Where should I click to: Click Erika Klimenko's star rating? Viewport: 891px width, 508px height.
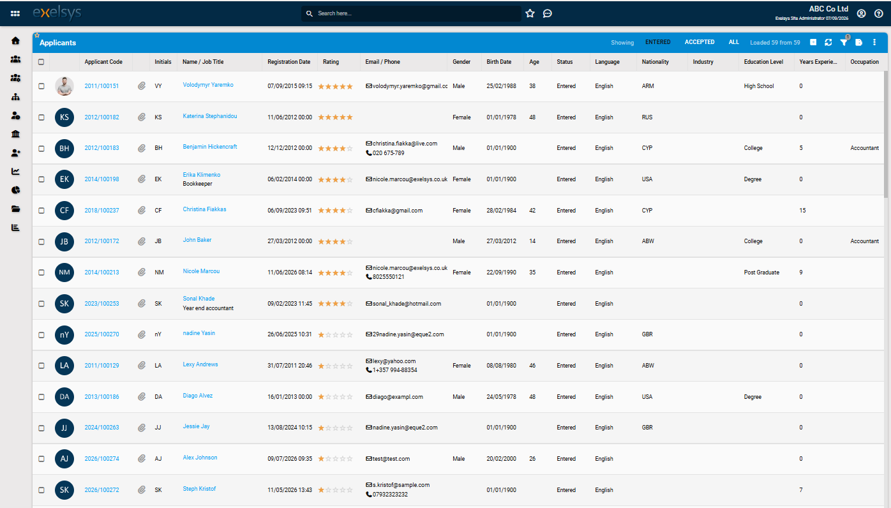tap(336, 179)
